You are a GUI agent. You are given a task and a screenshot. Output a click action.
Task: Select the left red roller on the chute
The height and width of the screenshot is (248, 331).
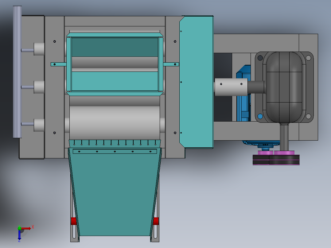point(73,221)
